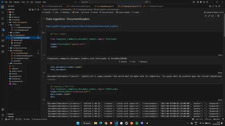The height and width of the screenshot is (126, 225).
Task: Open Spotify from the taskbar
Action: [x=137, y=123]
